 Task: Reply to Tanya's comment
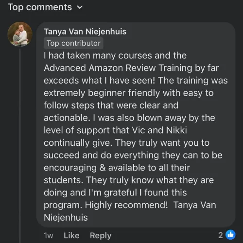tap(101, 236)
